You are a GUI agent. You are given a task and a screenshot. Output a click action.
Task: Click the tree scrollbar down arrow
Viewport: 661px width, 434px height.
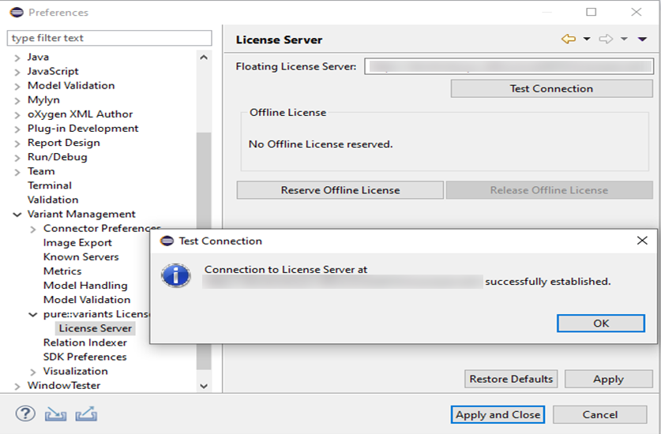click(204, 386)
